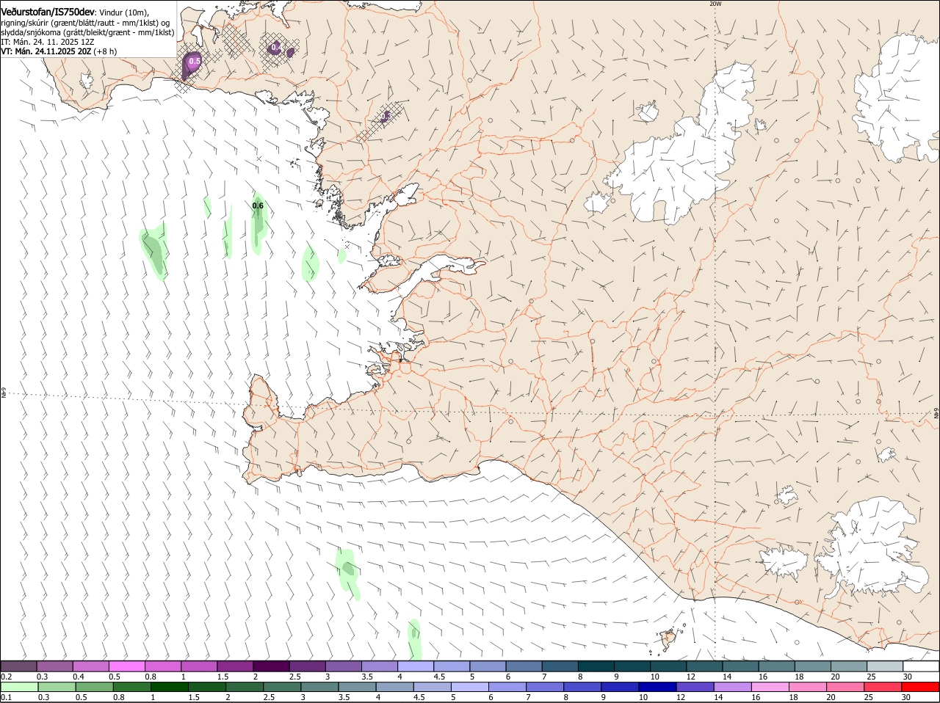Click the VT: Mán. 24.11.2025 20Z (+8 h) line
This screenshot has height=703, width=940.
(59, 51)
